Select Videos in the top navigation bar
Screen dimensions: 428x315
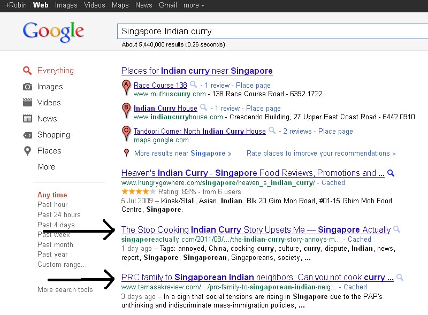(x=95, y=5)
